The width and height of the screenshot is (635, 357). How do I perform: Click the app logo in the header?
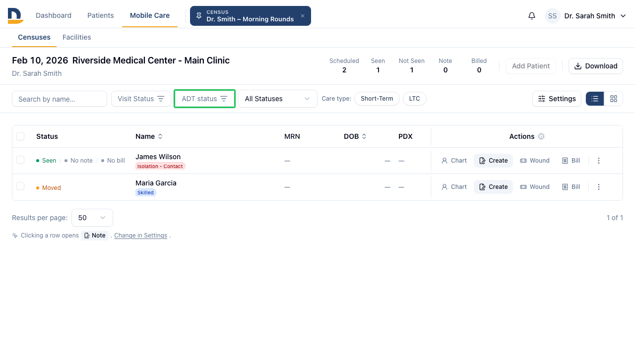15,16
